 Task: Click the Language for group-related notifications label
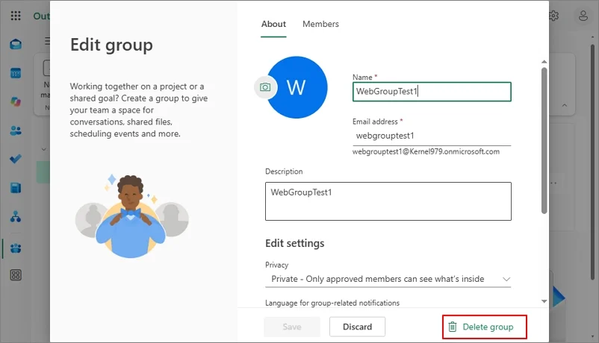pyautogui.click(x=332, y=303)
